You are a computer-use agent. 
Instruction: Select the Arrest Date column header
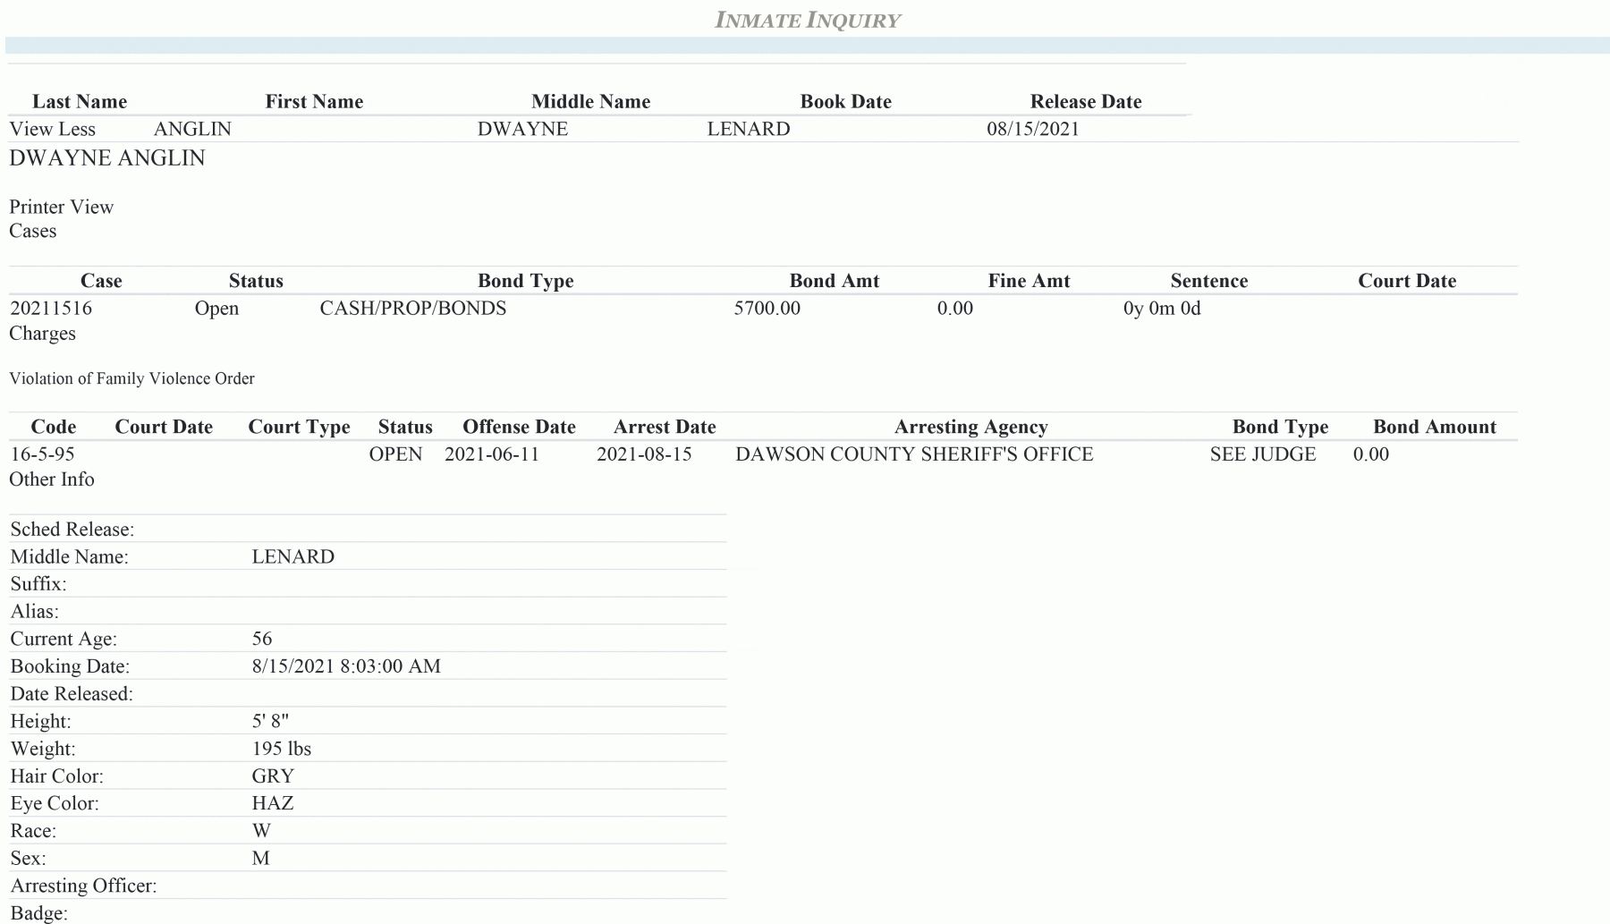pyautogui.click(x=664, y=427)
